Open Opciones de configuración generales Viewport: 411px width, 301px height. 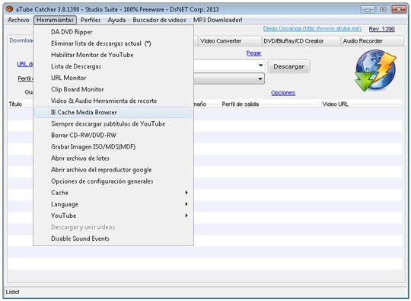tap(113, 181)
